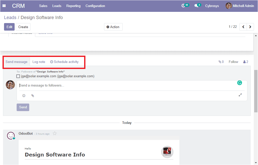The height and width of the screenshot is (165, 258).
Task: Open the Sales menu
Action: [x=43, y=6]
